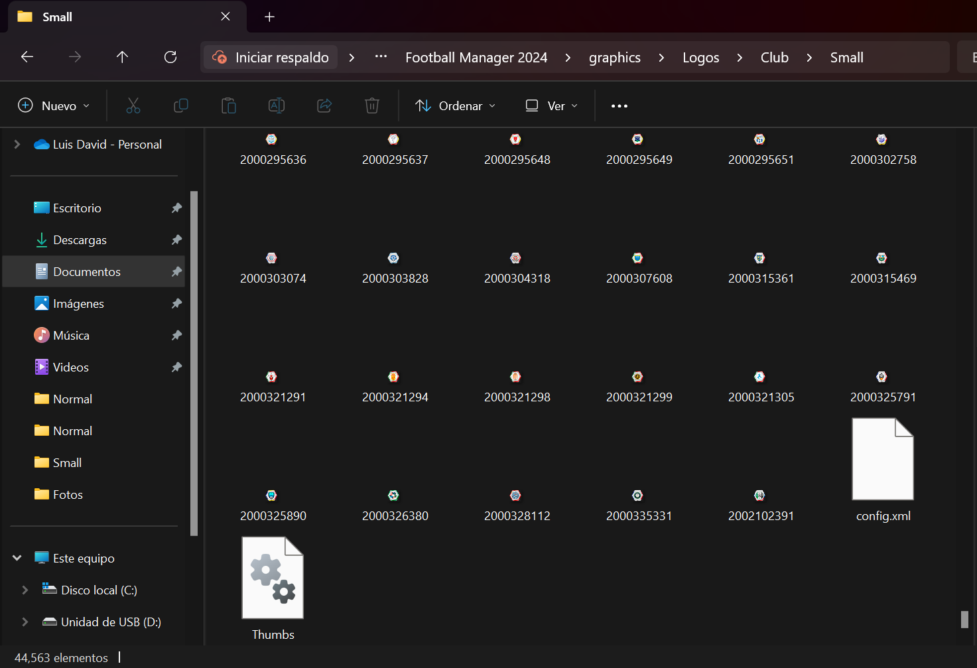Open Escritorio in sidebar
The height and width of the screenshot is (668, 977).
pos(78,208)
